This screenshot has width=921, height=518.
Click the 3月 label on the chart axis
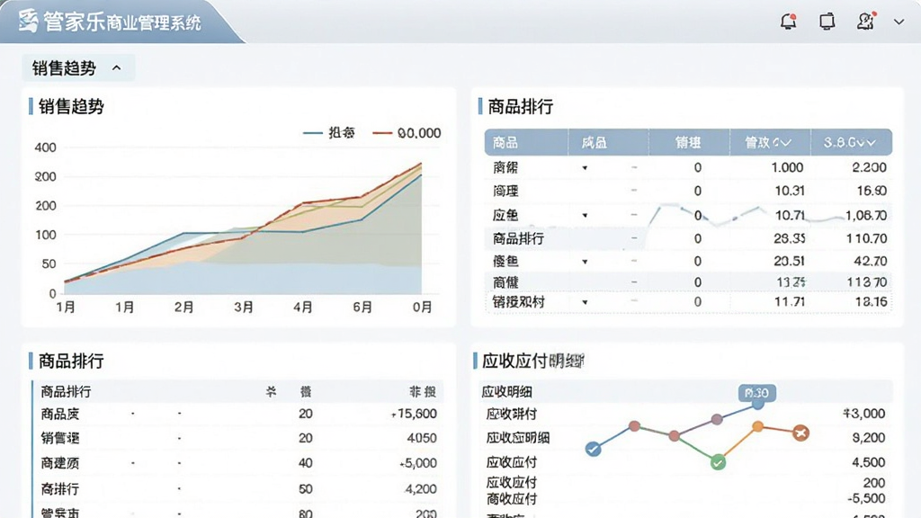[x=244, y=308]
